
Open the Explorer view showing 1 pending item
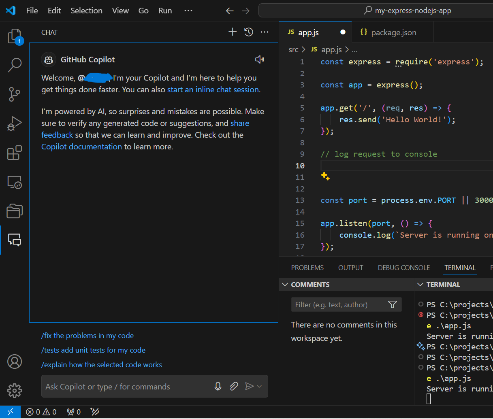[x=15, y=36]
